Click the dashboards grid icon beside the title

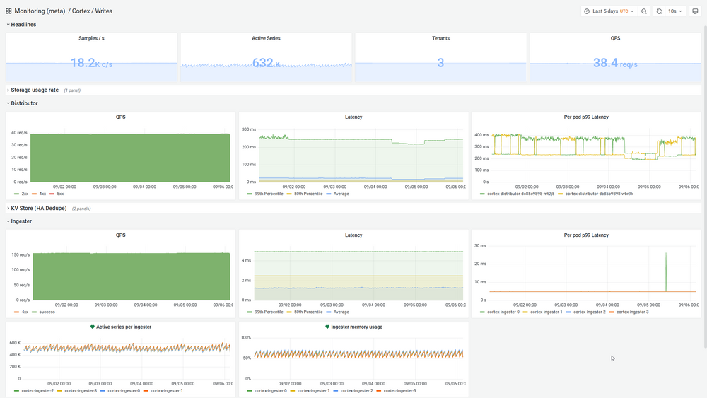tap(8, 11)
